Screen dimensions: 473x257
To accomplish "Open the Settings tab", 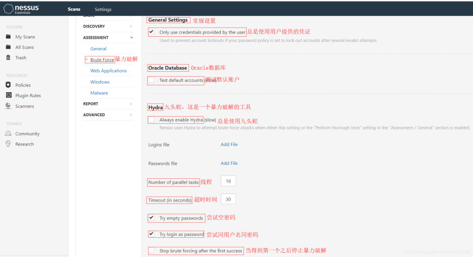I will tap(103, 9).
